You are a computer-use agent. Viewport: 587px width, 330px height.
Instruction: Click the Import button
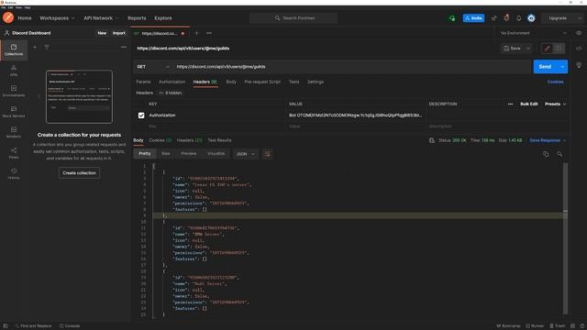(x=119, y=33)
